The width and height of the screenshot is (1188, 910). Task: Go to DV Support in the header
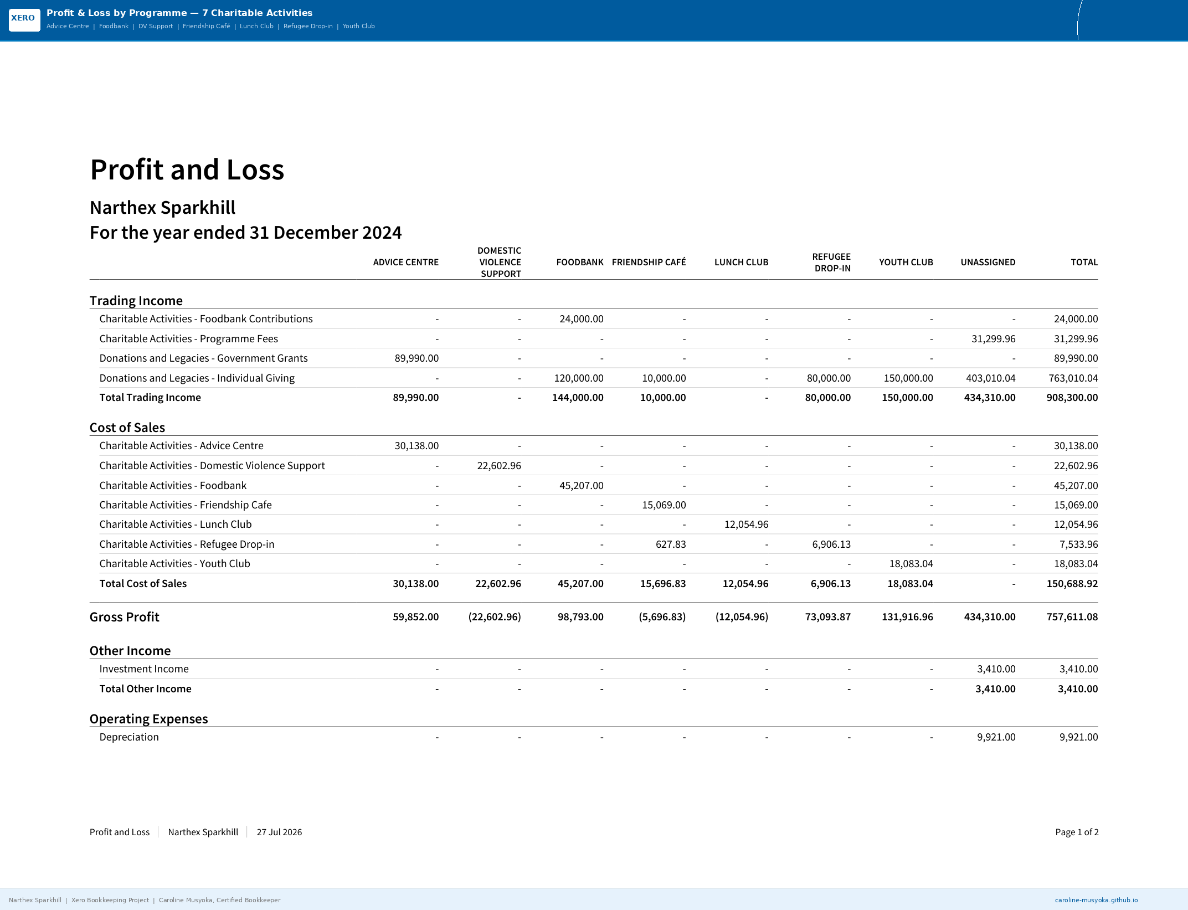156,26
